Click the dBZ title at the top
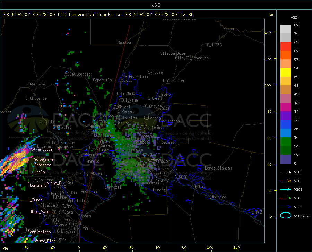This screenshot has height=252, width=312. pos(156,5)
